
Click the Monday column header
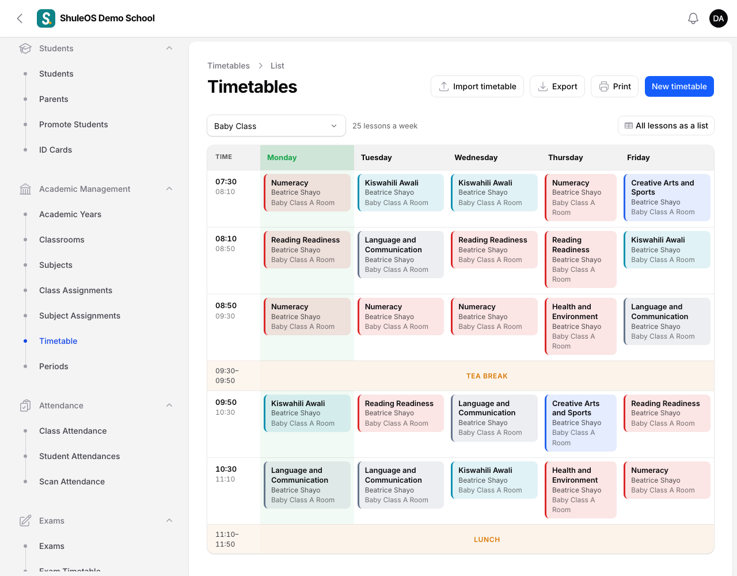point(307,157)
